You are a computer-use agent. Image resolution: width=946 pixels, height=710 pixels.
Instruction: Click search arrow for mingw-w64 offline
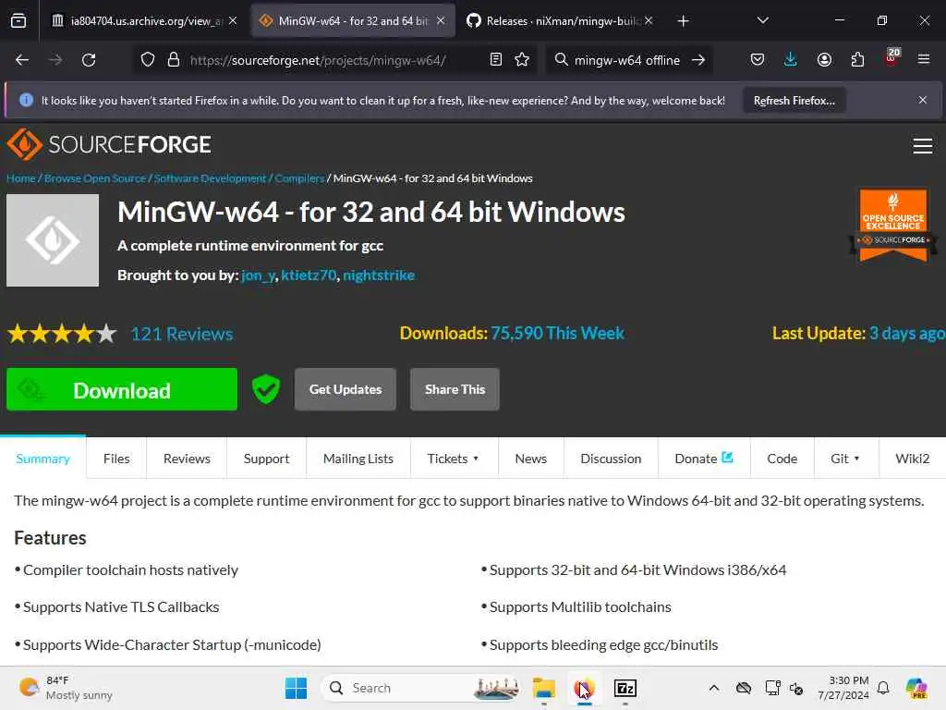(x=698, y=60)
